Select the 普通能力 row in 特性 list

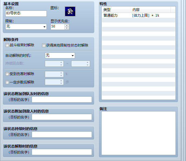click(138, 15)
